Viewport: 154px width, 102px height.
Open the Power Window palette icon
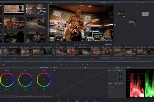coord(72,65)
